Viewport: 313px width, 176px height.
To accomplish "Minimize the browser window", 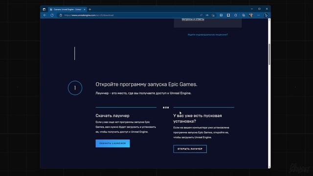I will pos(252,9).
